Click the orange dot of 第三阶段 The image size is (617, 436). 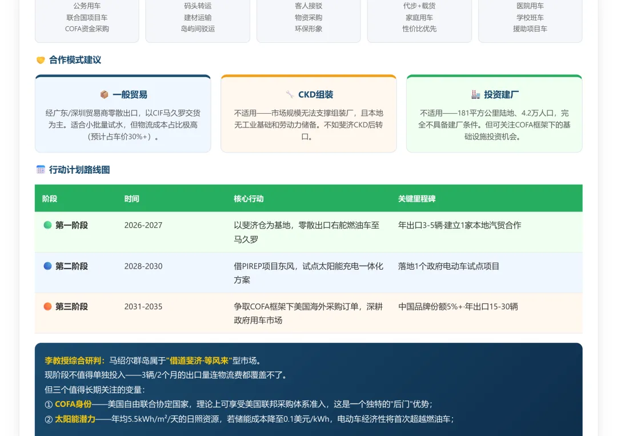coord(47,306)
